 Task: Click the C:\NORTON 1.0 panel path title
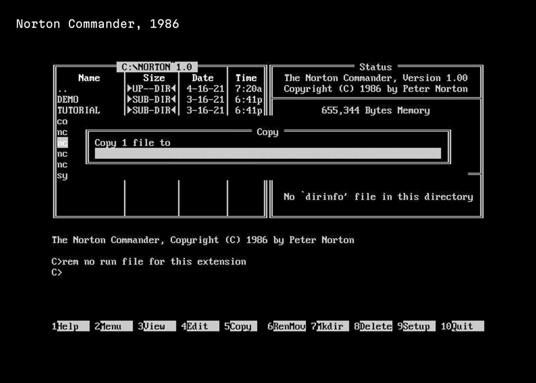(157, 67)
